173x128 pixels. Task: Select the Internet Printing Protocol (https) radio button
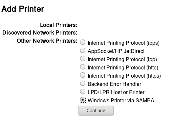point(83,75)
